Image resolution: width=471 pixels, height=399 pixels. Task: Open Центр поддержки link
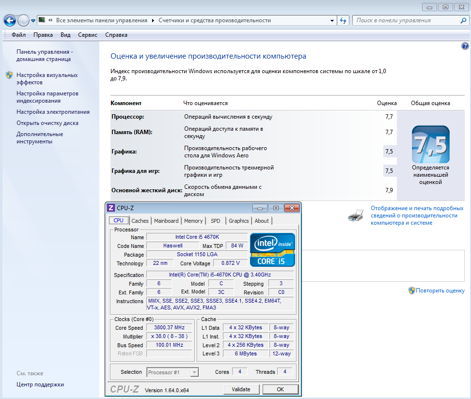tap(40, 384)
